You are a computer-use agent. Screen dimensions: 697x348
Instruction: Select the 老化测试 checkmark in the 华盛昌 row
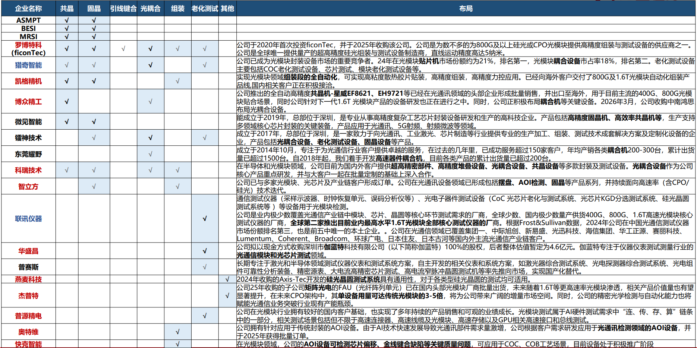click(x=205, y=251)
